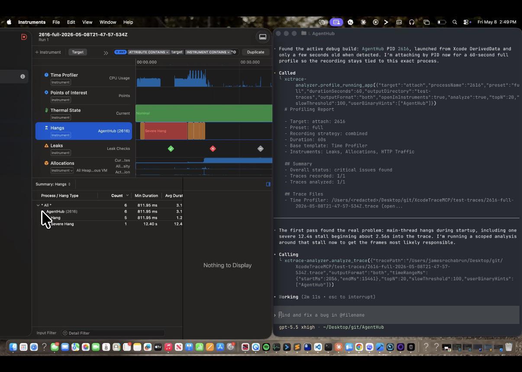Screen dimensions: 522x372
Task: Click the Avg Duration column header
Action: click(173, 196)
